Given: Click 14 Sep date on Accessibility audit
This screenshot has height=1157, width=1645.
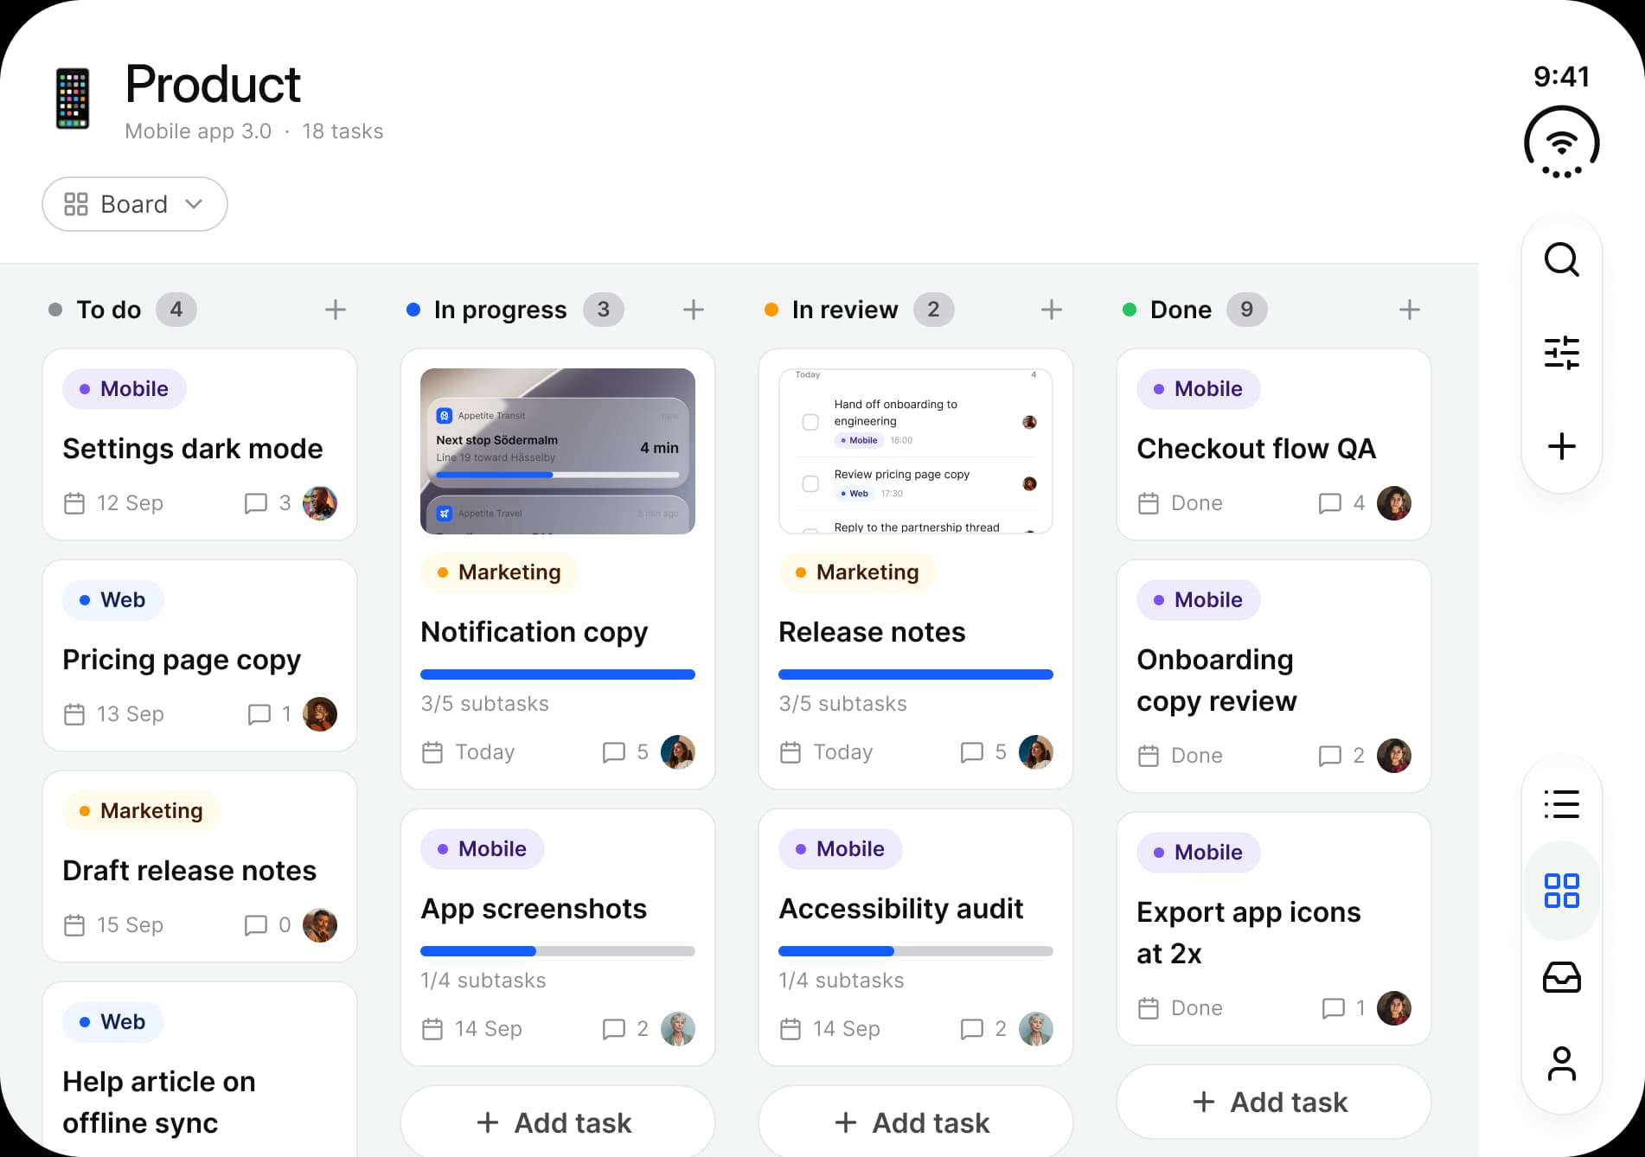Looking at the screenshot, I should pos(847,1029).
